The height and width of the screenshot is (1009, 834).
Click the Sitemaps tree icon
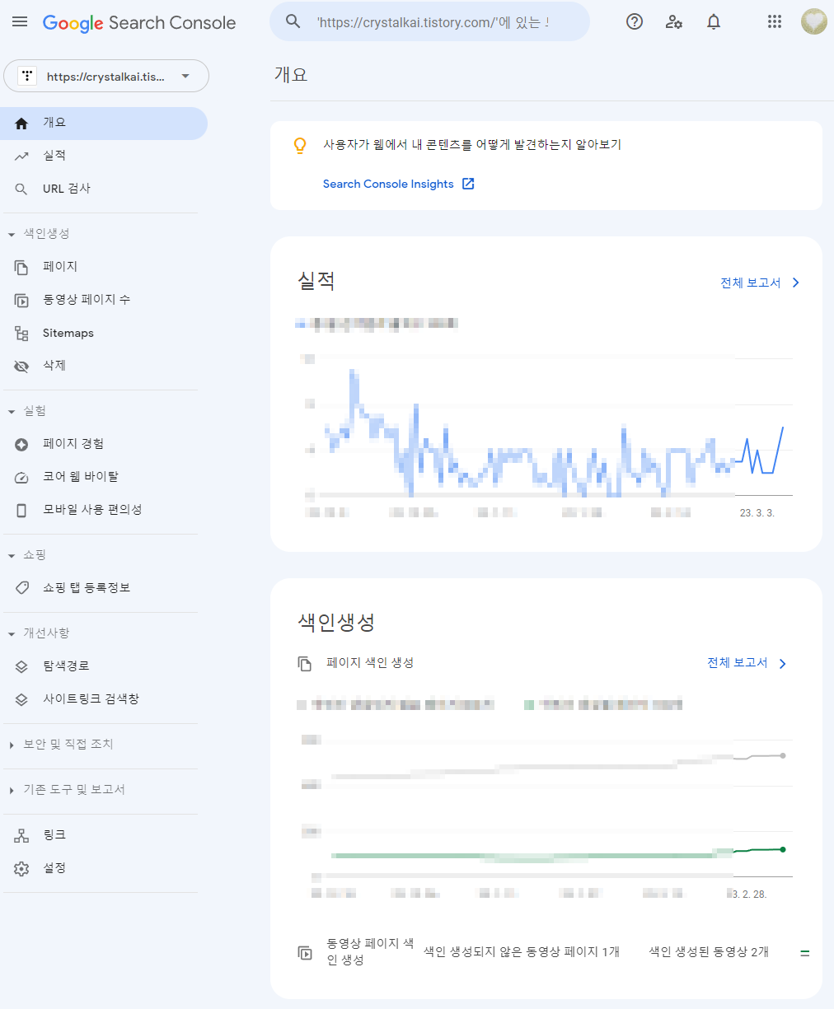point(21,334)
